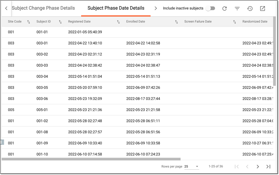The height and width of the screenshot is (175, 279).
Task: Click the Screen Failure Date column header
Action: [x=198, y=21]
